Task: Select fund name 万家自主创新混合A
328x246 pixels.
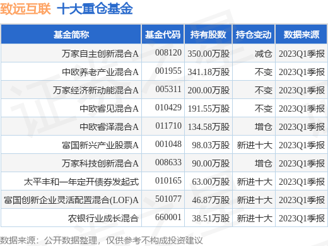Action: coord(100,54)
